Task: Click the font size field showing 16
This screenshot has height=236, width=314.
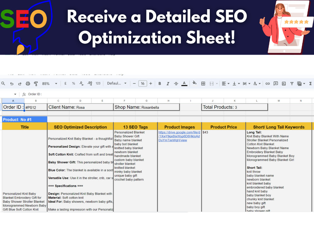Action: click(143, 83)
